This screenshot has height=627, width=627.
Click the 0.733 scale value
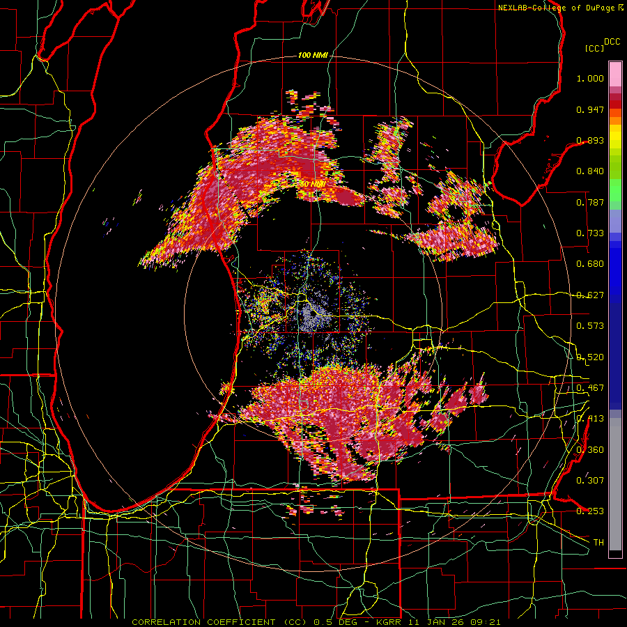[x=590, y=233]
